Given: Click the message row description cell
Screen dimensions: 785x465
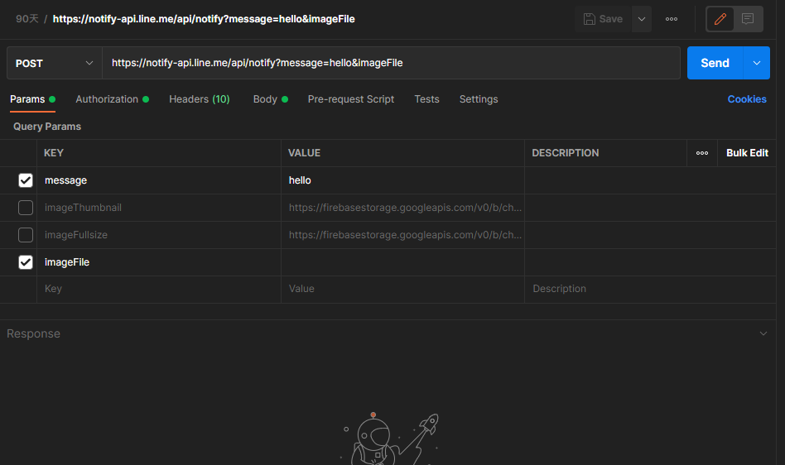Looking at the screenshot, I should (650, 180).
